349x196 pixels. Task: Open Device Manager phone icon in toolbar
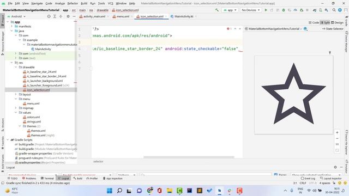click(321, 10)
